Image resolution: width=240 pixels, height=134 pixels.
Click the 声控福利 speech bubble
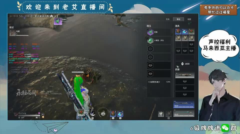coord(219,45)
